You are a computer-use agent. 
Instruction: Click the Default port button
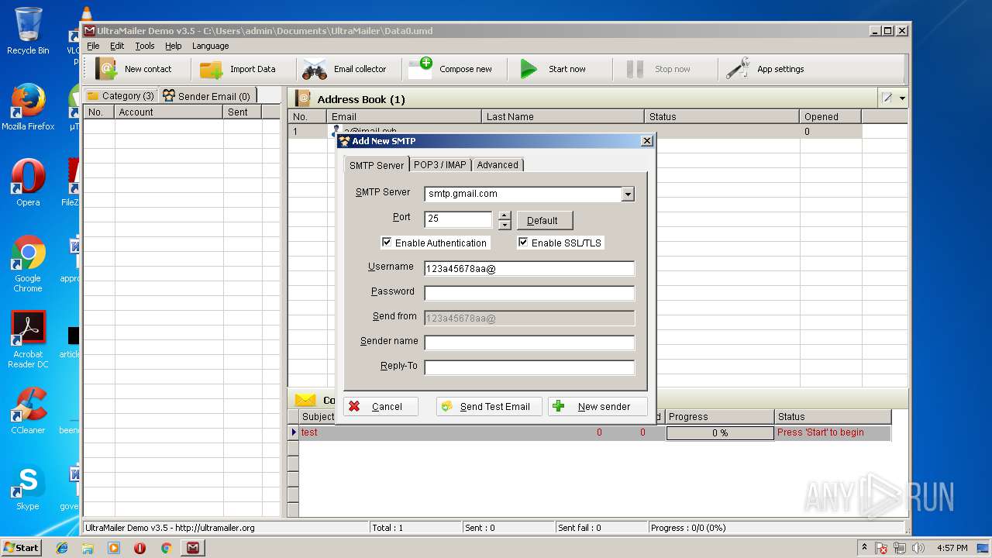pyautogui.click(x=545, y=220)
